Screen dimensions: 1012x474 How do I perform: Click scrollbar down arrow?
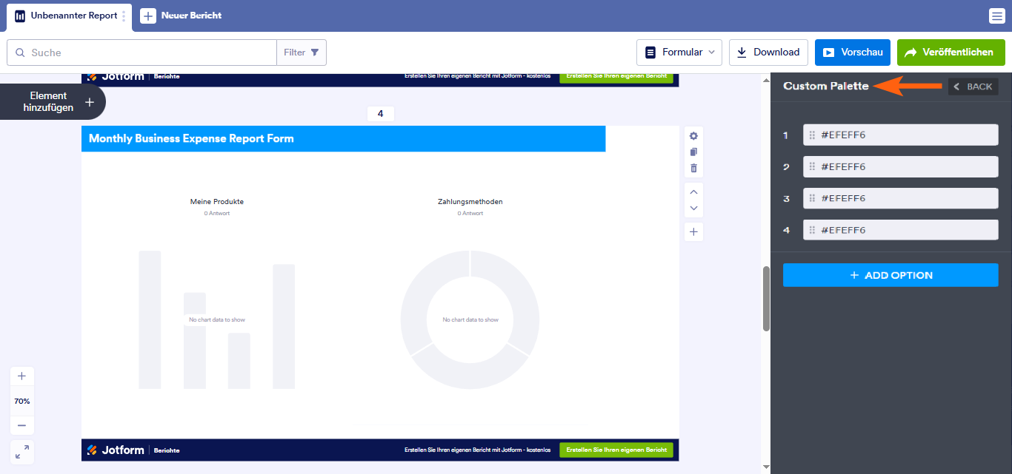pos(766,467)
